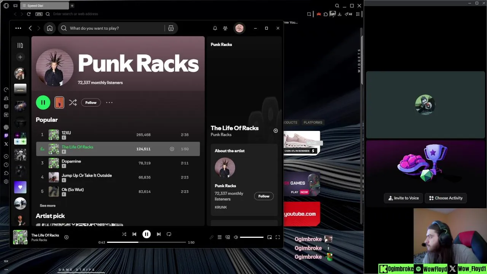
Task: Open the youtube.com speed dial tile
Action: click(302, 214)
